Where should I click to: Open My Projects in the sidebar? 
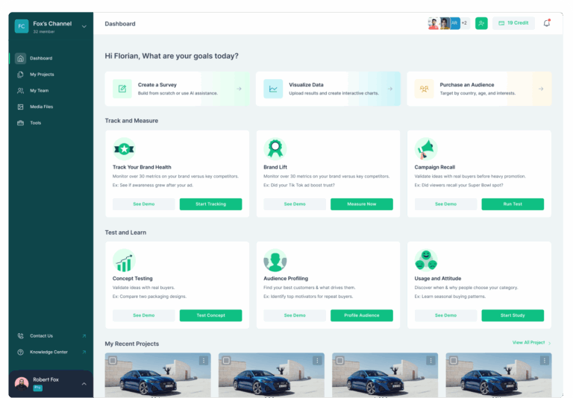42,75
